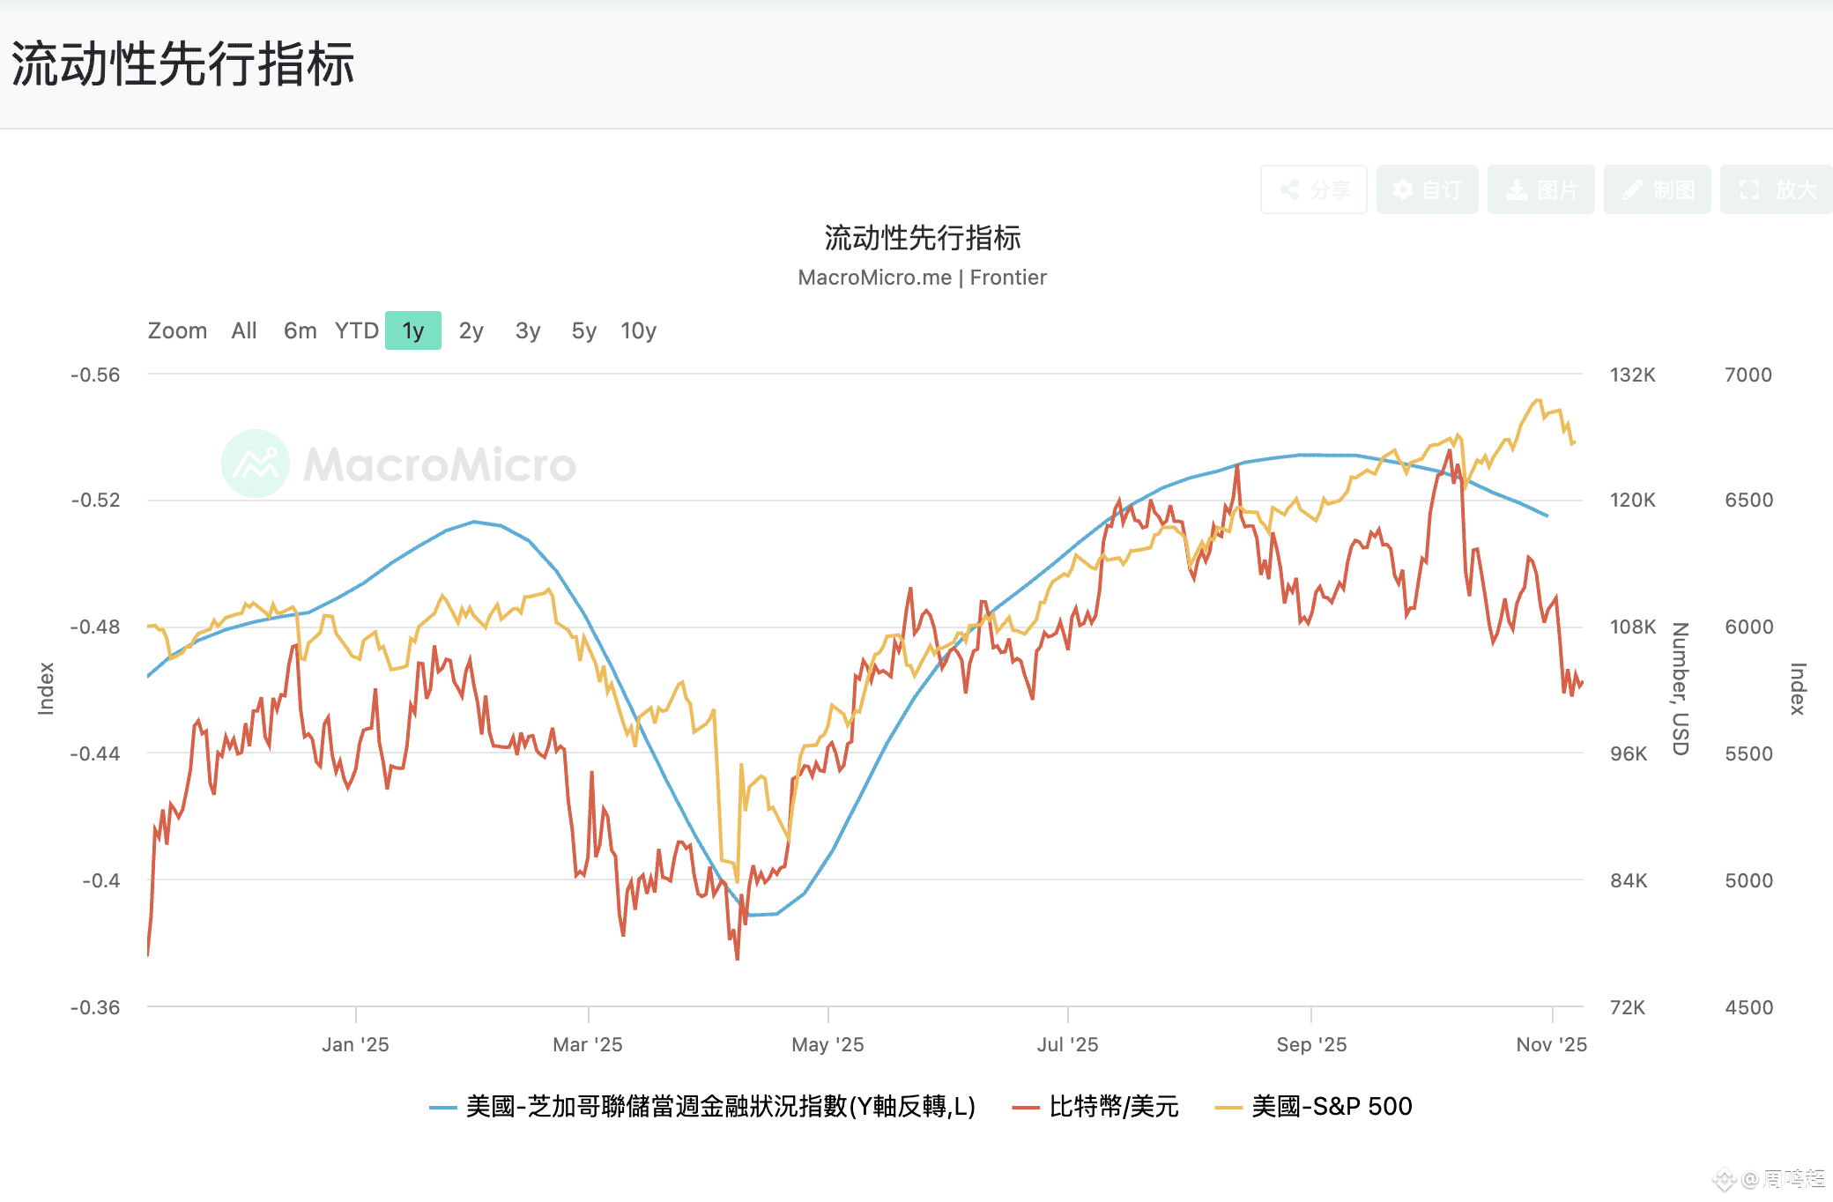
Task: Set zoom range to All
Action: [x=244, y=330]
